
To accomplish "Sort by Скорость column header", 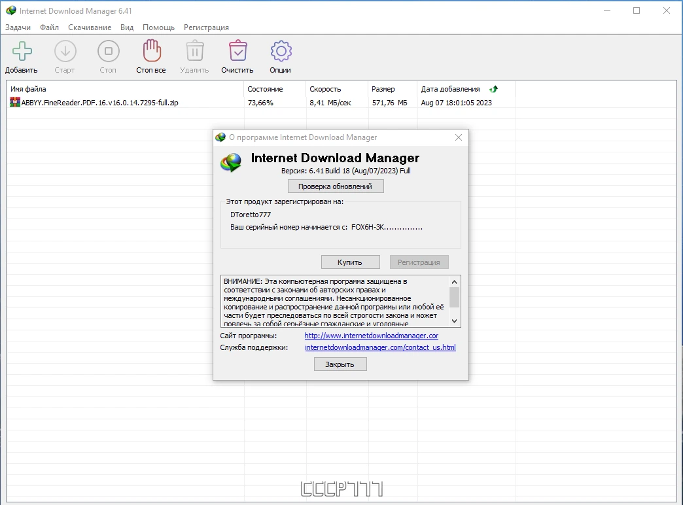I will pos(337,89).
